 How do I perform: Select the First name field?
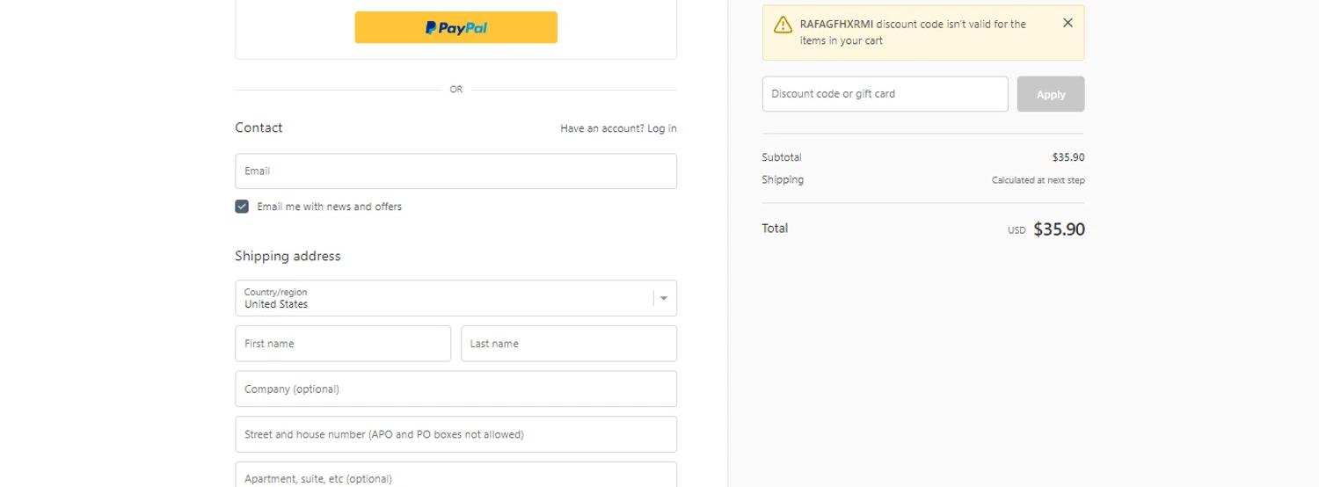pos(343,344)
